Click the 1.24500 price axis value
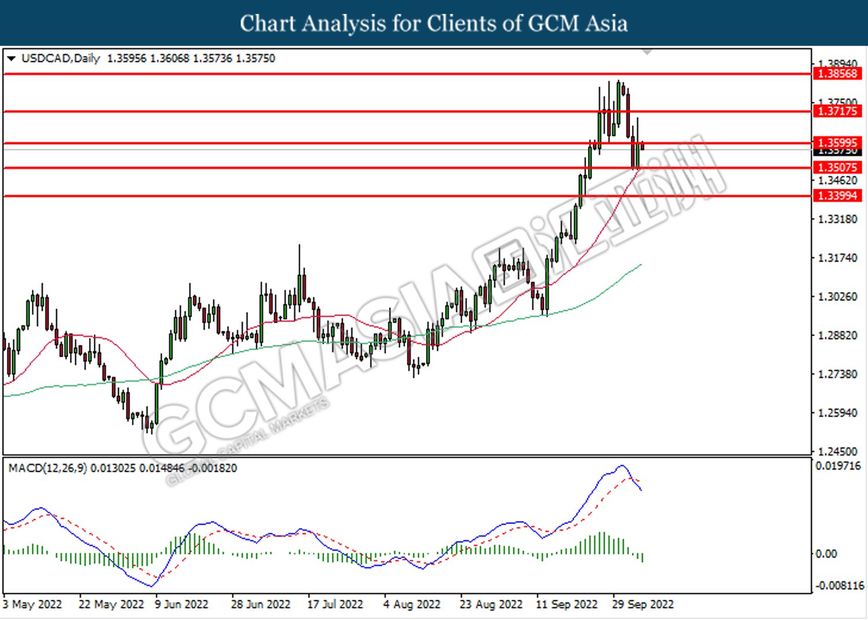Viewport: 868px width, 620px height. click(x=837, y=452)
